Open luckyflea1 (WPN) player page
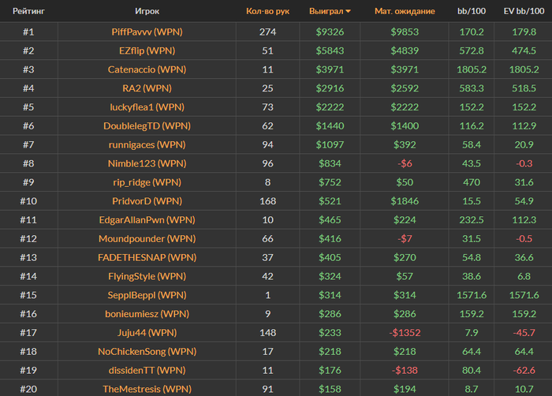The height and width of the screenshot is (396, 552). pos(147,107)
